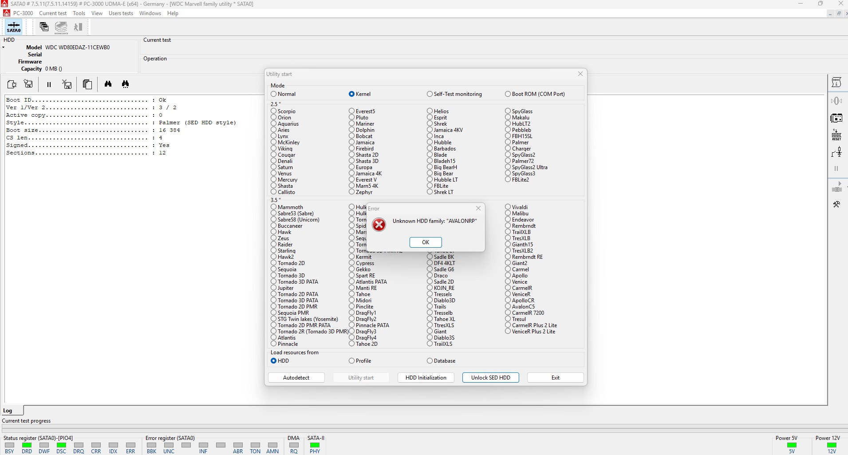Click the greyed Utility start button
This screenshot has height=455, width=848.
coord(361,378)
